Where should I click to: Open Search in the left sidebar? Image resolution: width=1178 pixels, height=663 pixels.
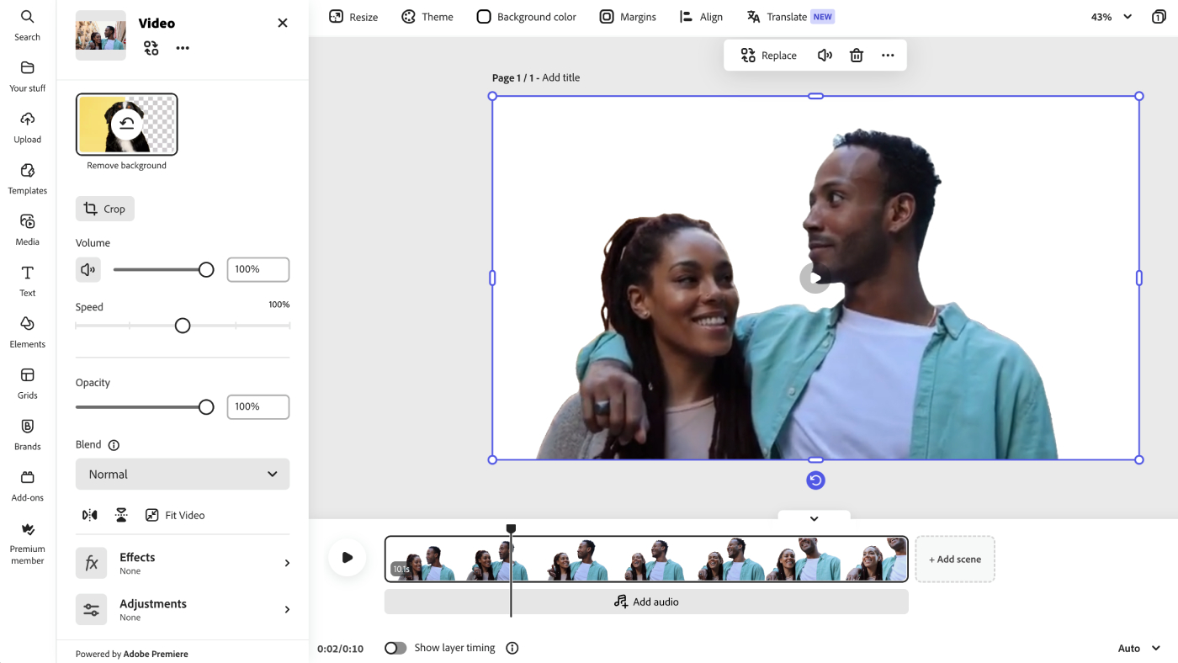pyautogui.click(x=27, y=25)
